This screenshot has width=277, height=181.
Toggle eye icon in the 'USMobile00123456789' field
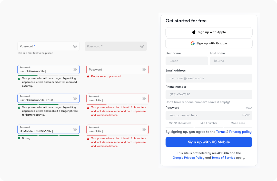click(75, 129)
